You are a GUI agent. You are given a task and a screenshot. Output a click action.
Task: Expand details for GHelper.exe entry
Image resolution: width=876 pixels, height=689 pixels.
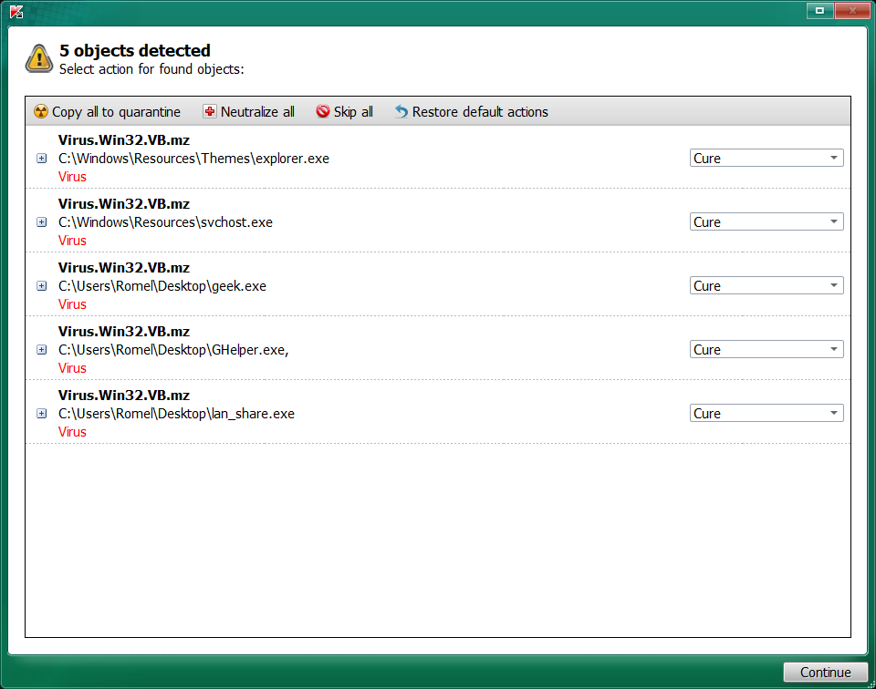[x=41, y=350]
